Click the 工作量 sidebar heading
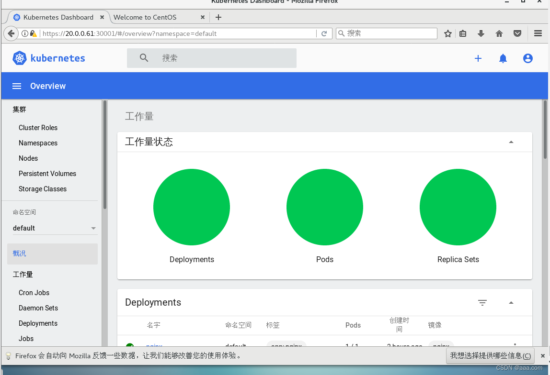This screenshot has width=550, height=375. (23, 275)
